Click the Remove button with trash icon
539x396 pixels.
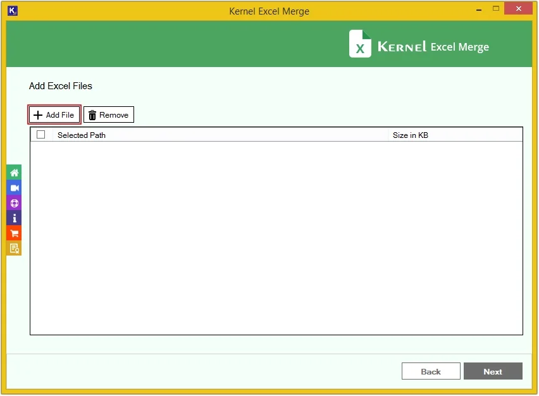click(x=109, y=114)
